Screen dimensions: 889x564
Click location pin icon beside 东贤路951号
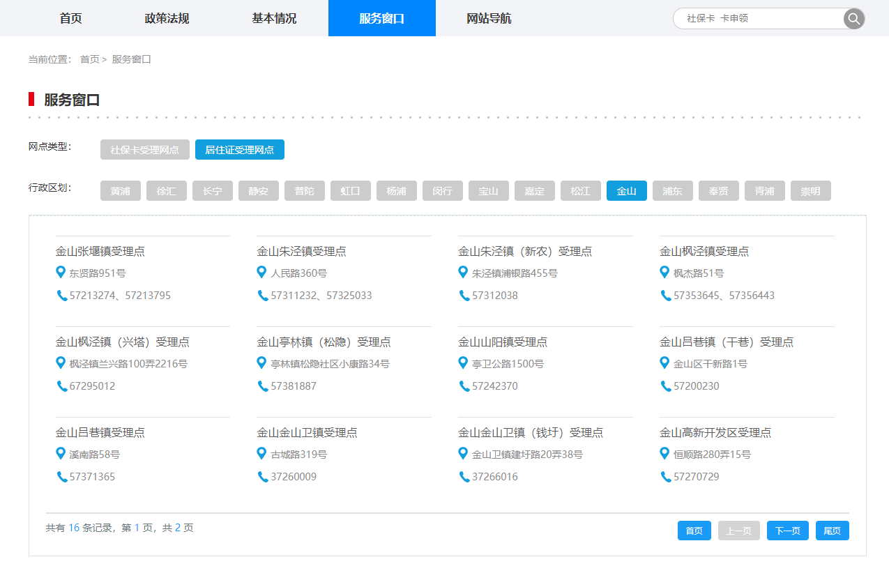(61, 272)
